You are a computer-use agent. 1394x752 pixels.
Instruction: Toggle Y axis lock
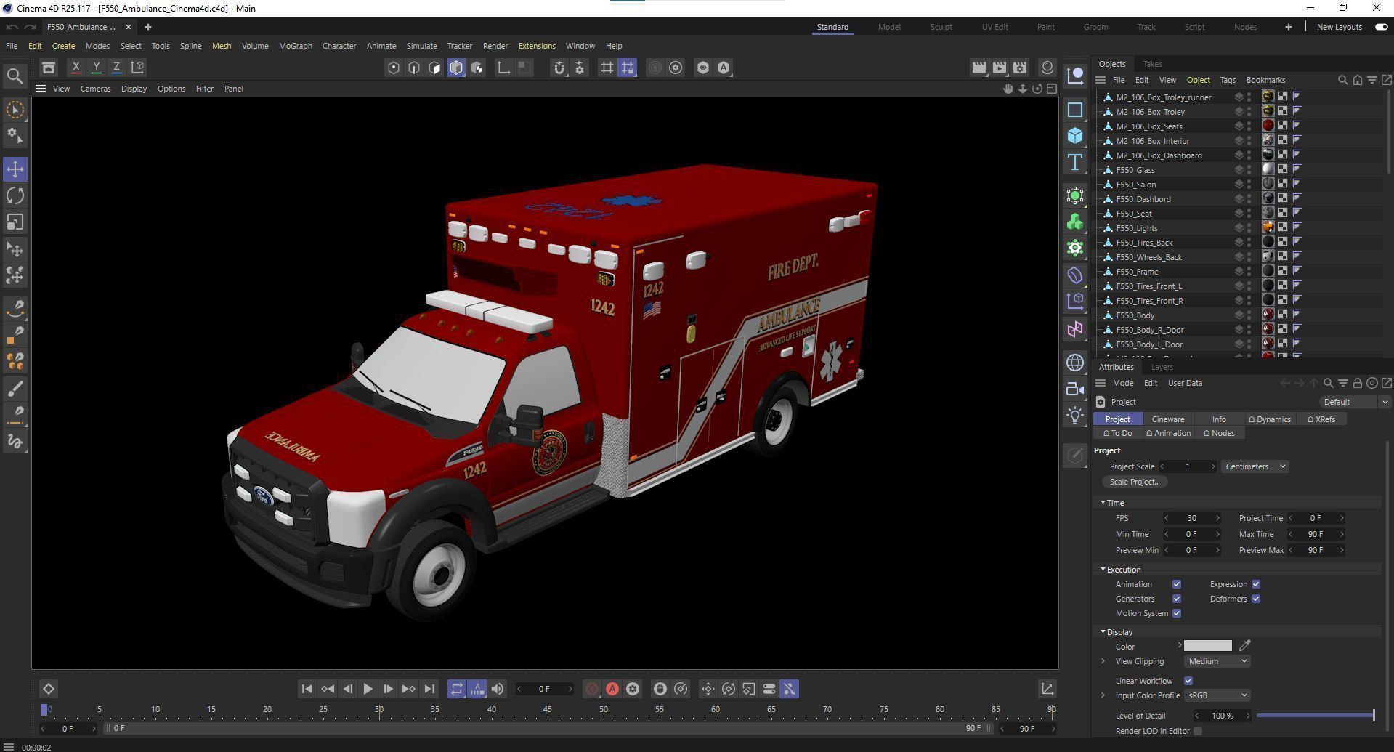(x=96, y=68)
